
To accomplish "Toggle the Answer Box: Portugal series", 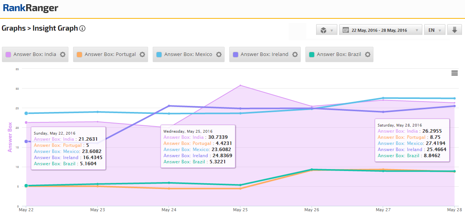I will 110,54.
